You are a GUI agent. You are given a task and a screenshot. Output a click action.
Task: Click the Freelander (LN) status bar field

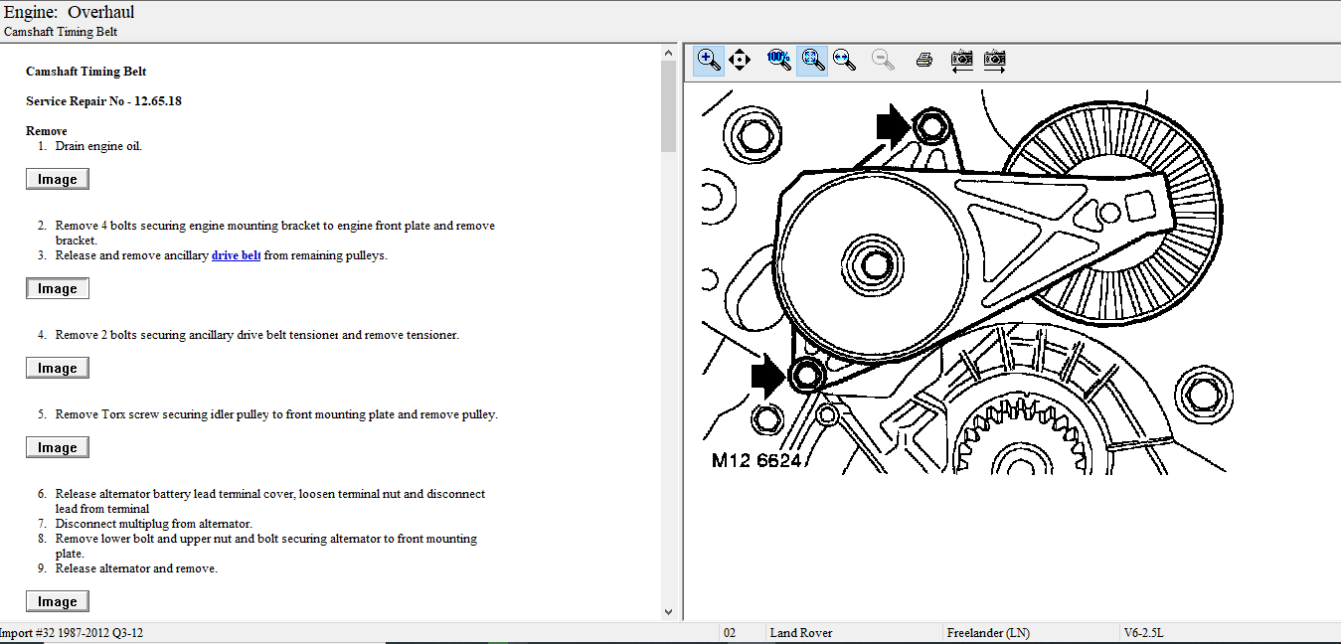(988, 633)
